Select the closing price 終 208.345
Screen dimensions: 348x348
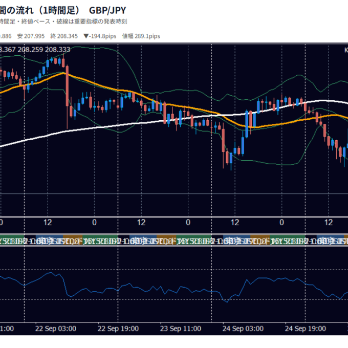point(64,36)
